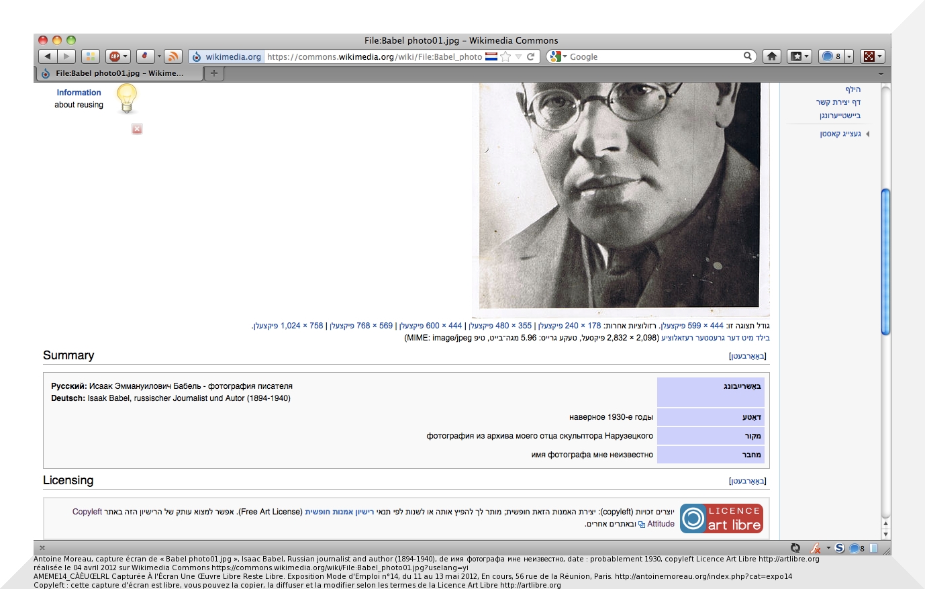Reload the page with the refresh arrow
The image size is (925, 589).
tap(531, 56)
